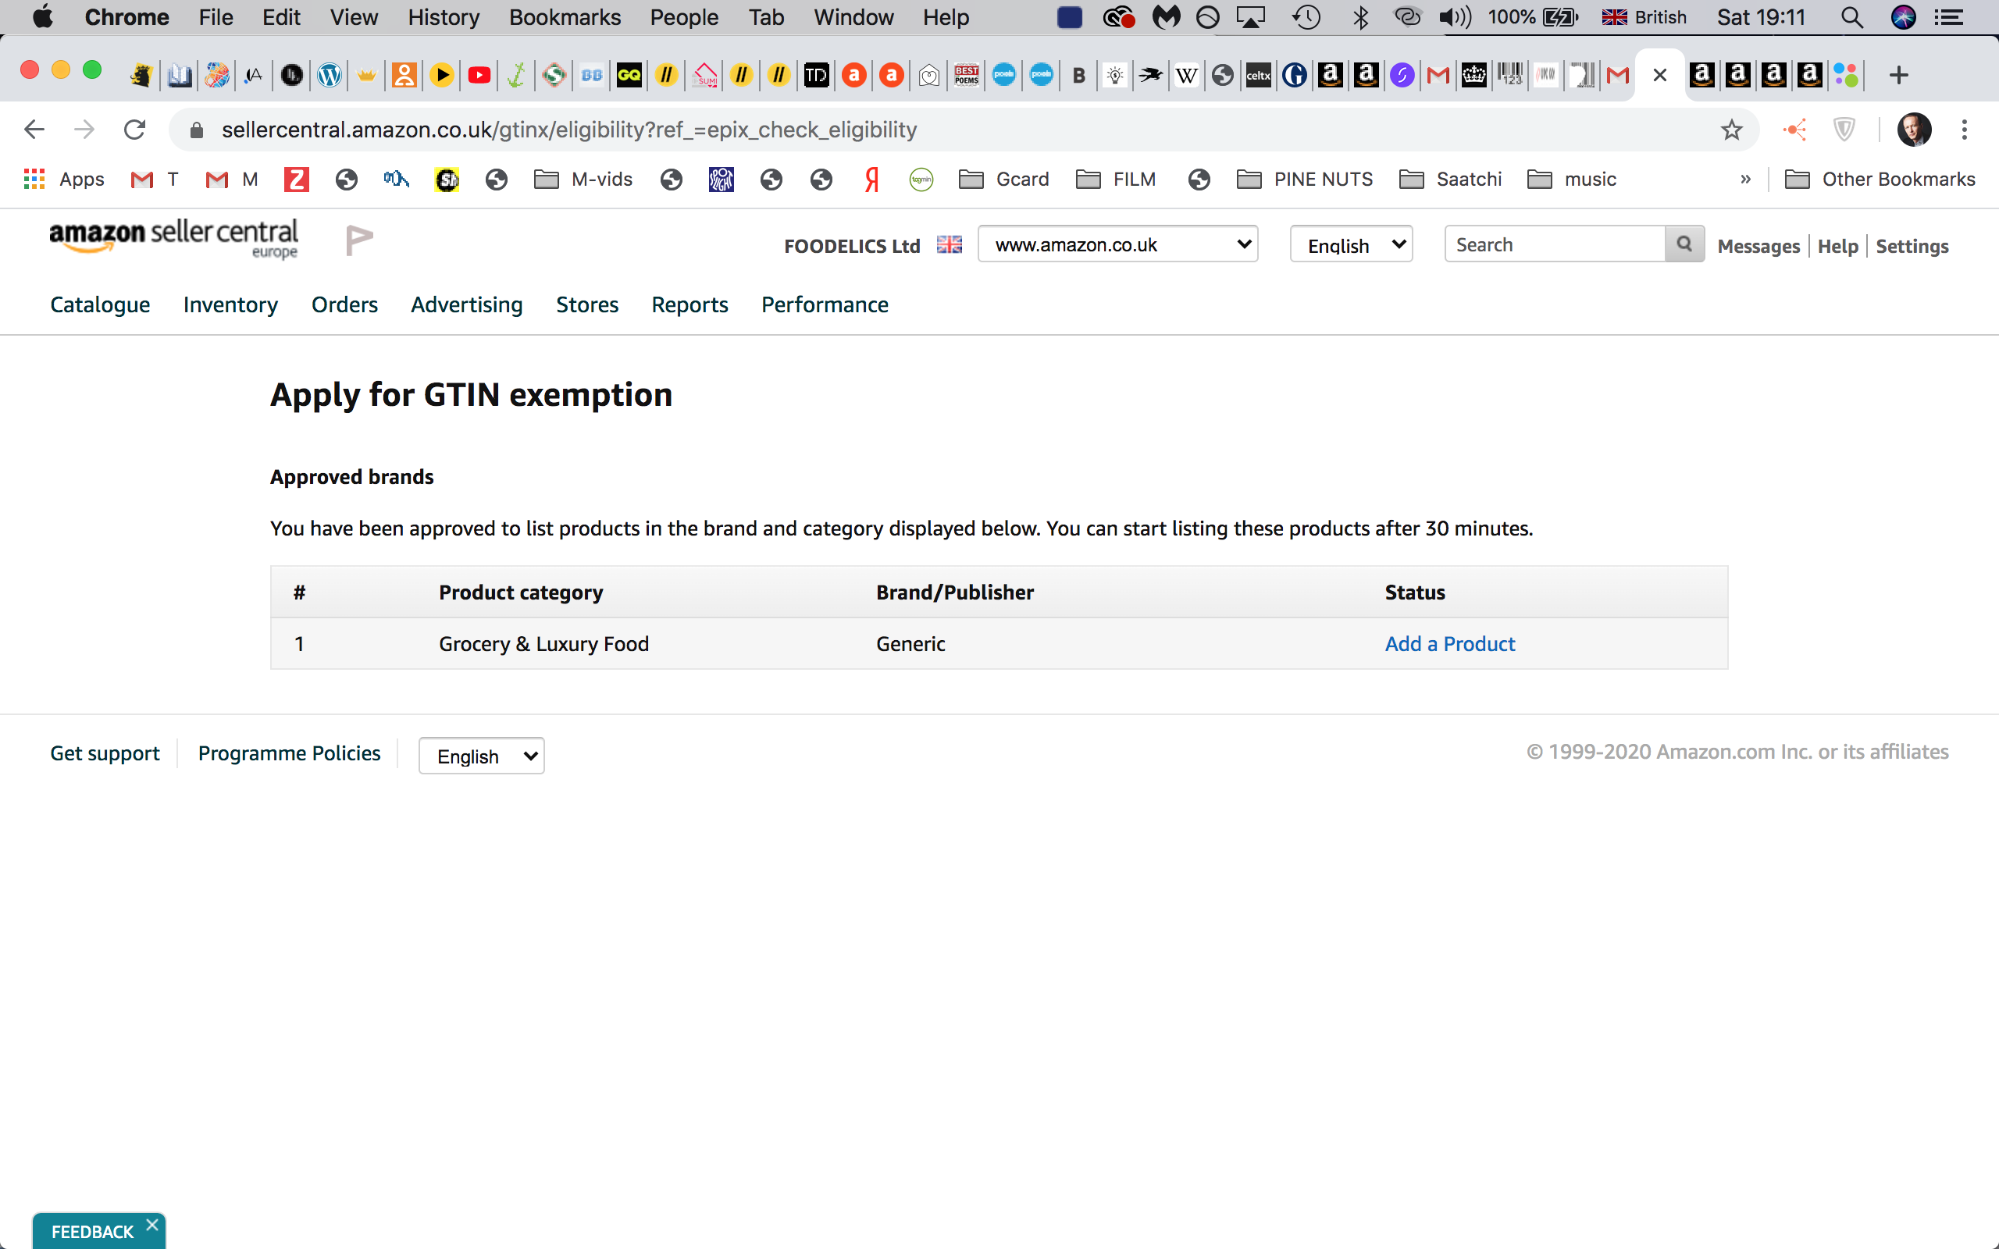Open the PINE NUTS bookmark folder
Viewport: 1999px width, 1249px height.
click(1304, 180)
